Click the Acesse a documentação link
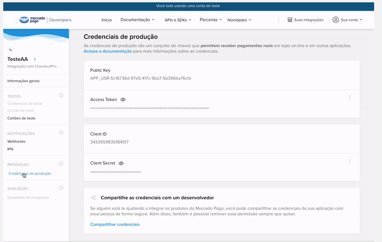The height and width of the screenshot is (242, 382). 108,51
